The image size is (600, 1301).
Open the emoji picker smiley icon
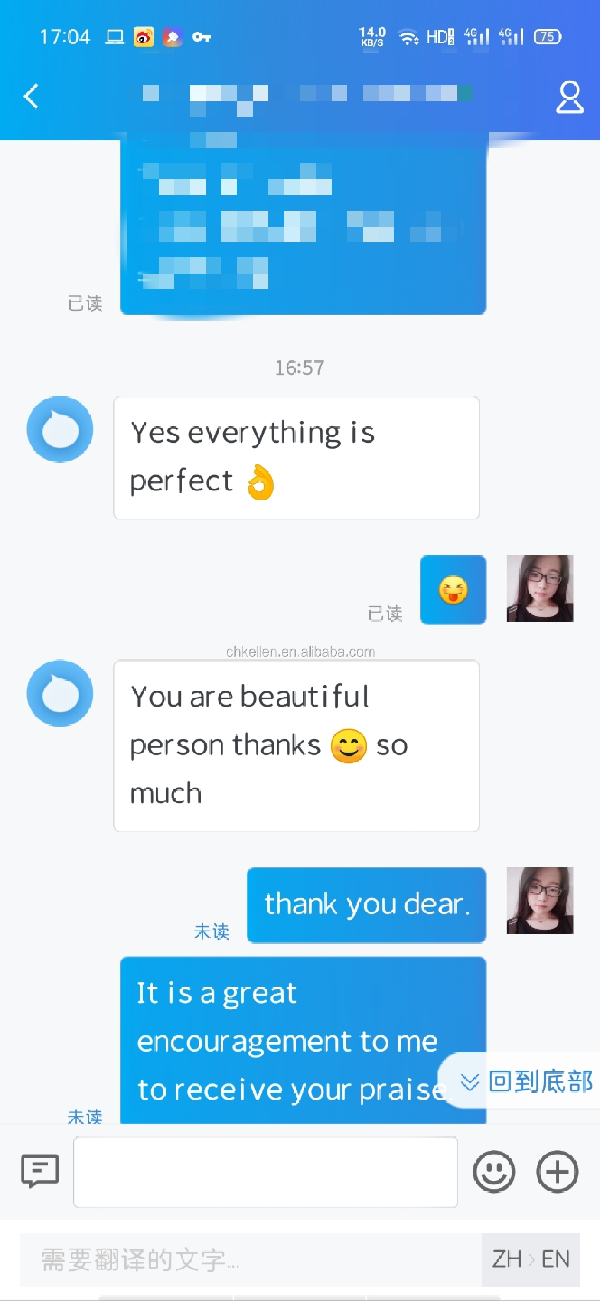coord(494,1171)
